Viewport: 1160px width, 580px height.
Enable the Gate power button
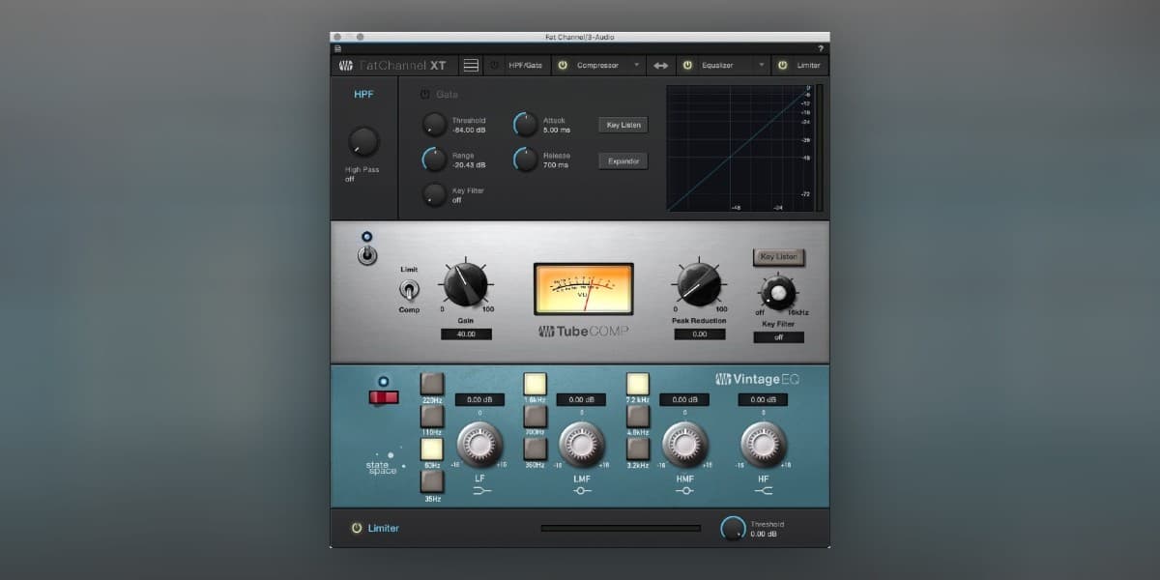[x=424, y=95]
